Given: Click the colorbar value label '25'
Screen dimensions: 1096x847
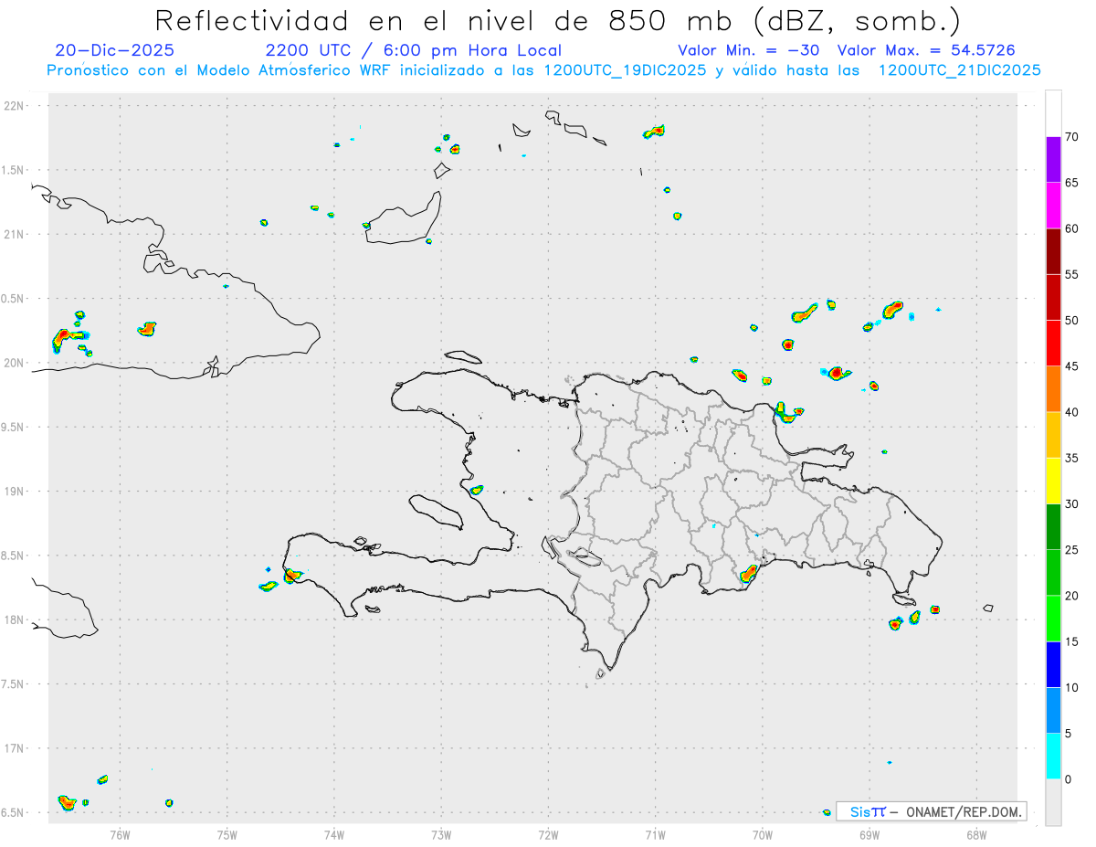Looking at the screenshot, I should [x=1070, y=549].
